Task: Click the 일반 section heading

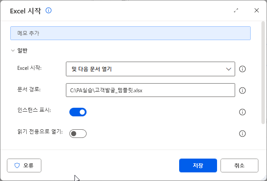Action: tap(22, 50)
